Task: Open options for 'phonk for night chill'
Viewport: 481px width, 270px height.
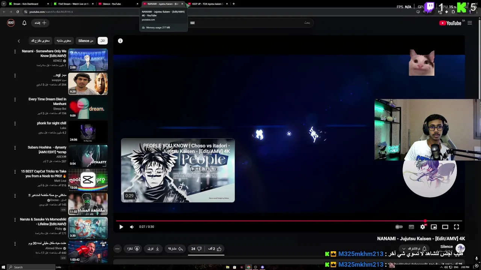Action: pyautogui.click(x=15, y=123)
